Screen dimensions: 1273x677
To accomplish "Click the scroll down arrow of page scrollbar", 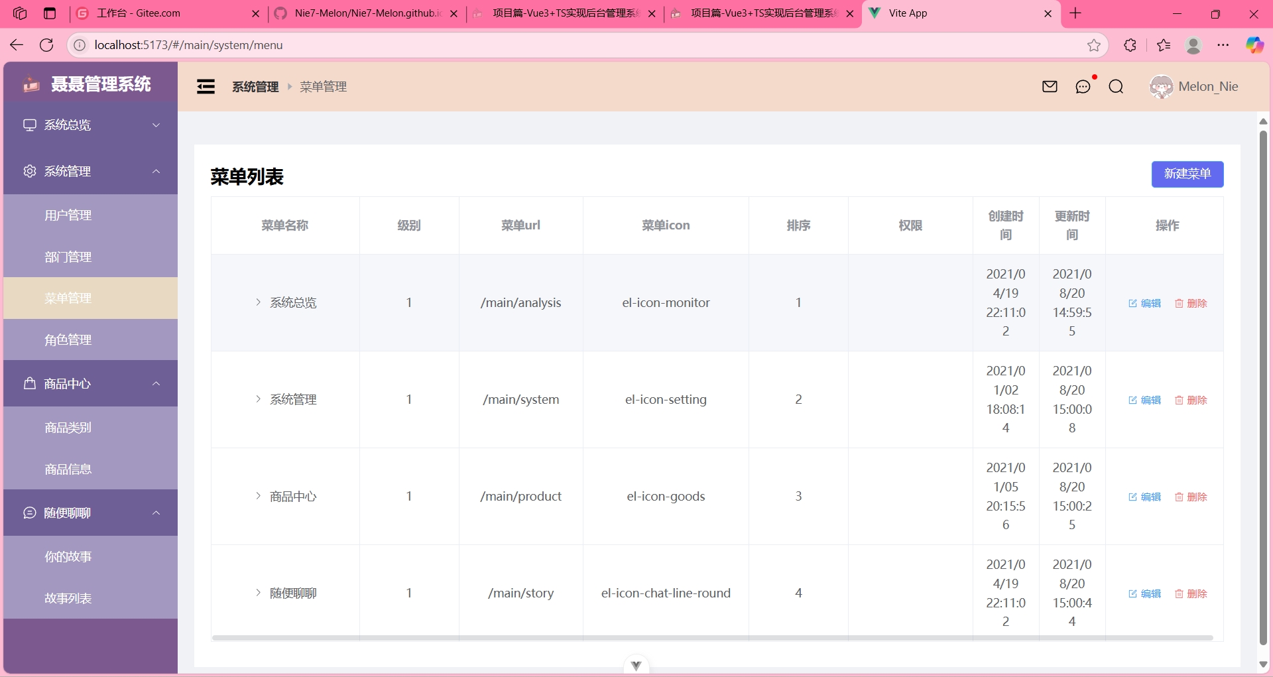I will pos(1263,664).
